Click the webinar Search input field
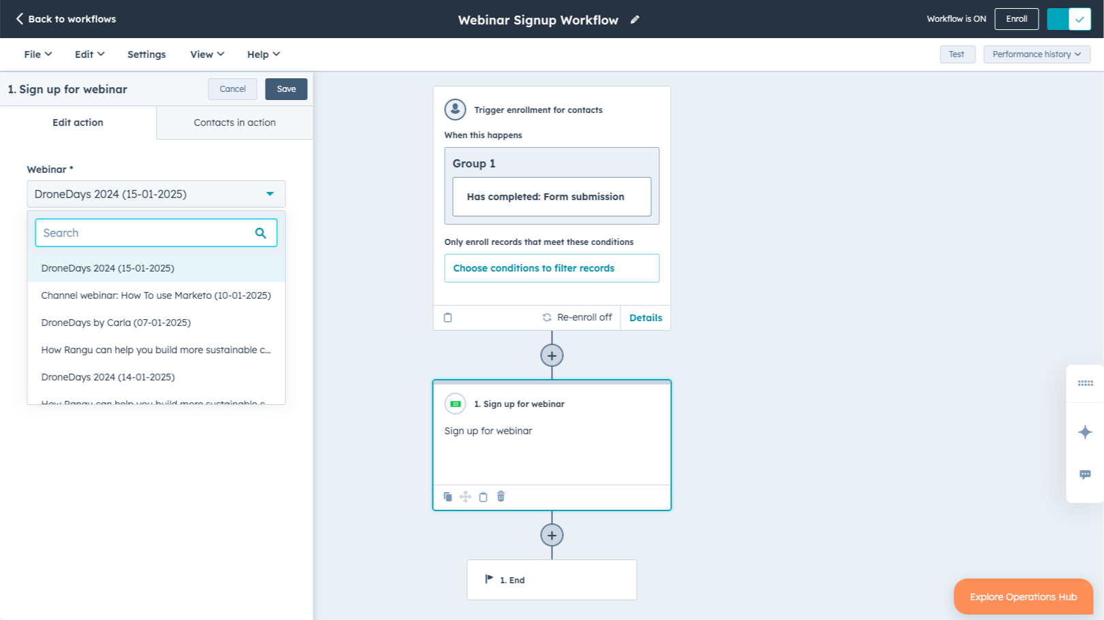Image resolution: width=1104 pixels, height=620 pixels. tap(144, 233)
